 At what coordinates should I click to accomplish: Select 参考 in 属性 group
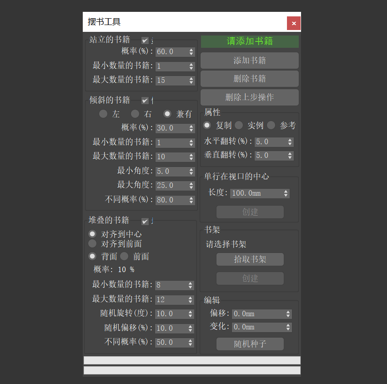(x=271, y=125)
